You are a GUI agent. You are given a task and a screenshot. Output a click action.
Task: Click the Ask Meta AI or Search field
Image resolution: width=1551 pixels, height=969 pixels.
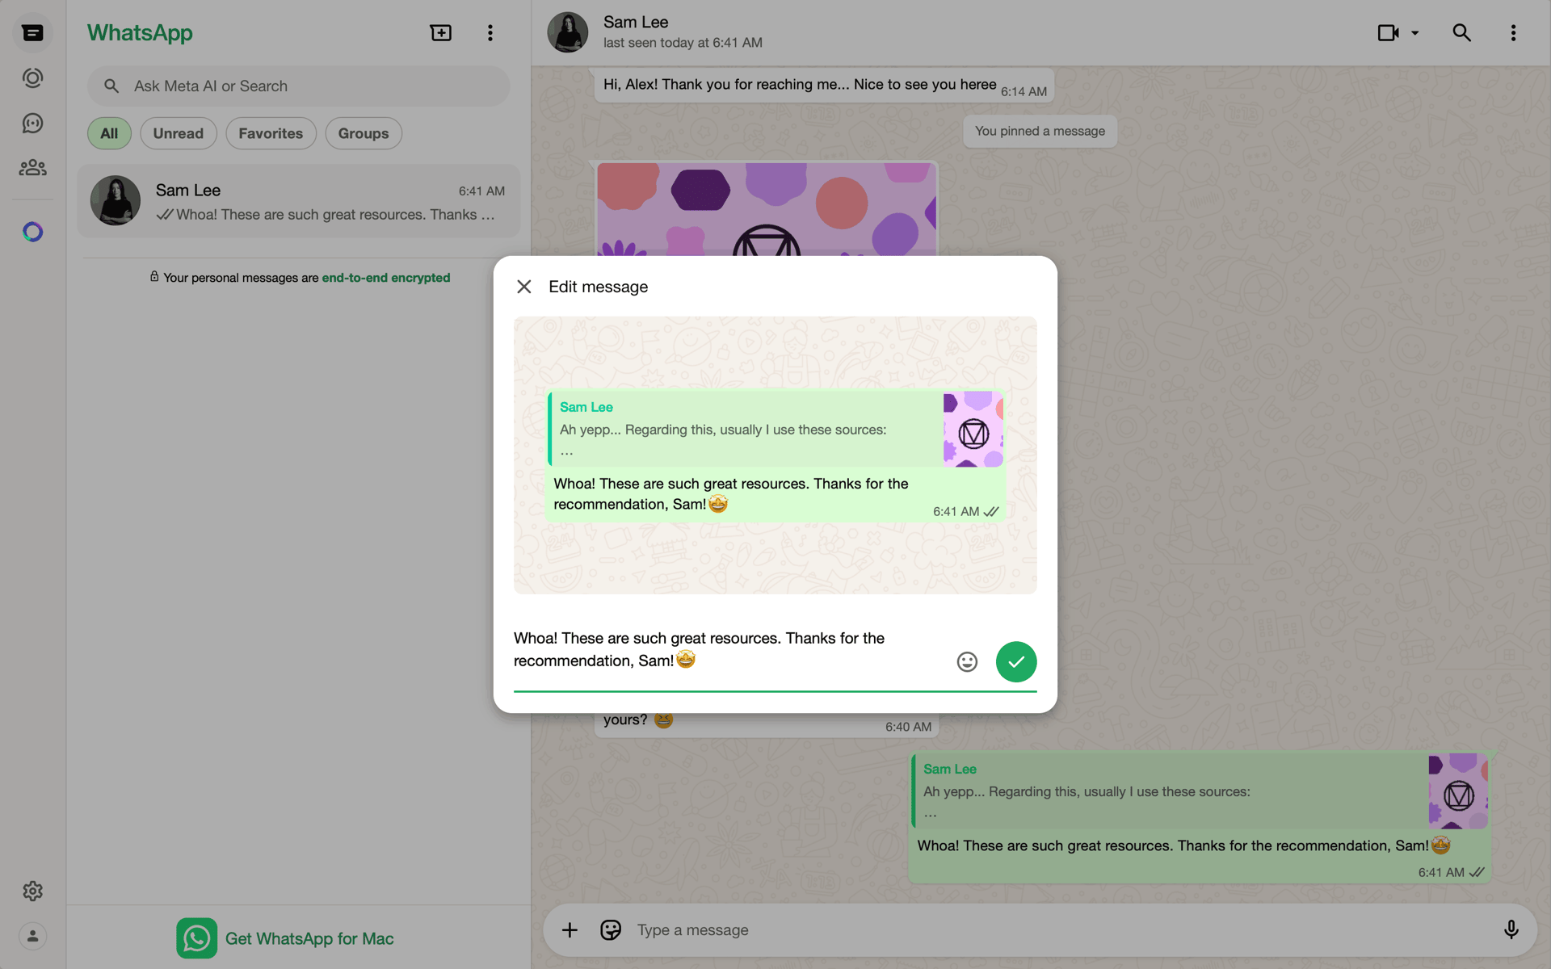[299, 86]
